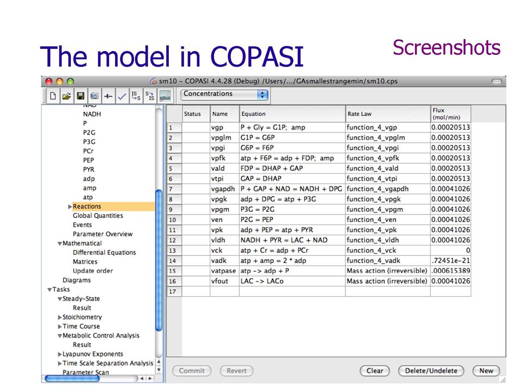This screenshot has height=392, width=523.
Task: Select PYR in the species tree
Action: pos(89,170)
